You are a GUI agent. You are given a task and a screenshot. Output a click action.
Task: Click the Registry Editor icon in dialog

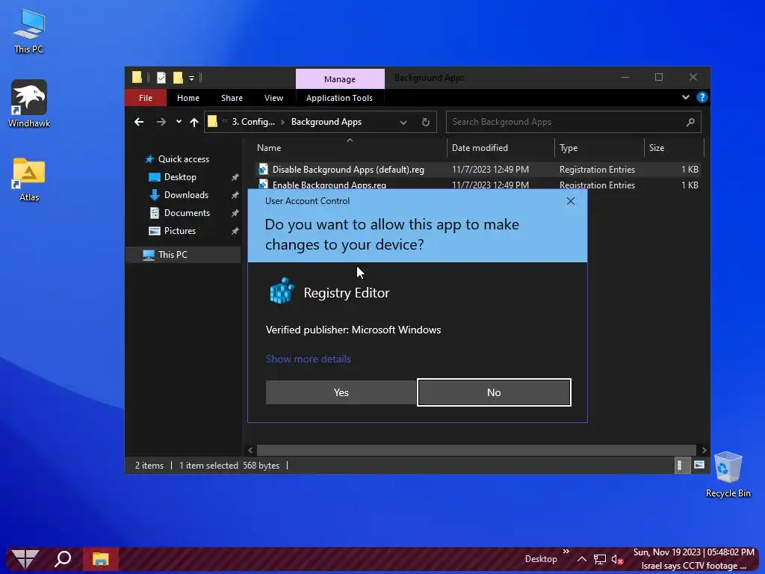282,291
